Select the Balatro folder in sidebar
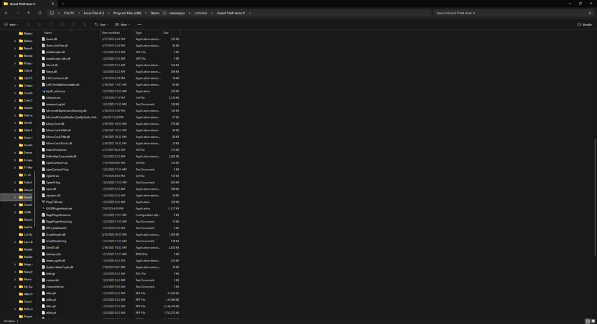The height and width of the screenshot is (324, 597). point(26,33)
